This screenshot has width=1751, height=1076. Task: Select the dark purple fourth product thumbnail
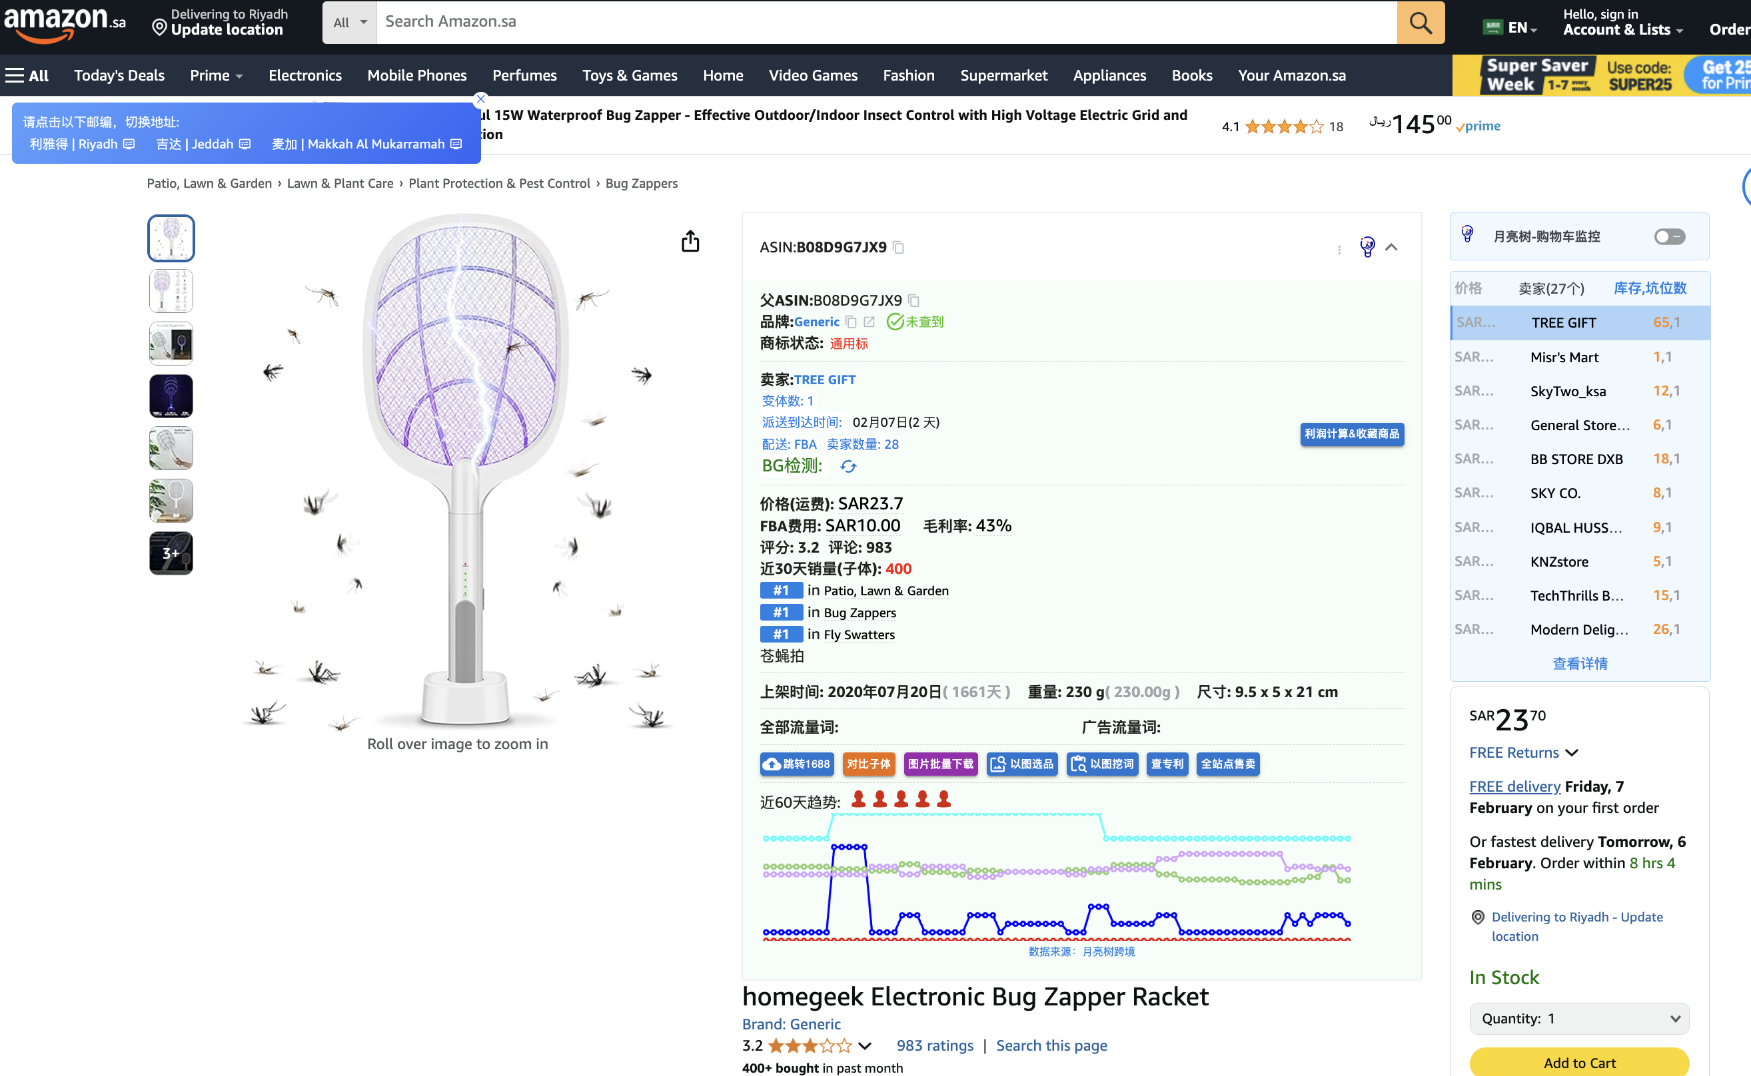click(171, 396)
